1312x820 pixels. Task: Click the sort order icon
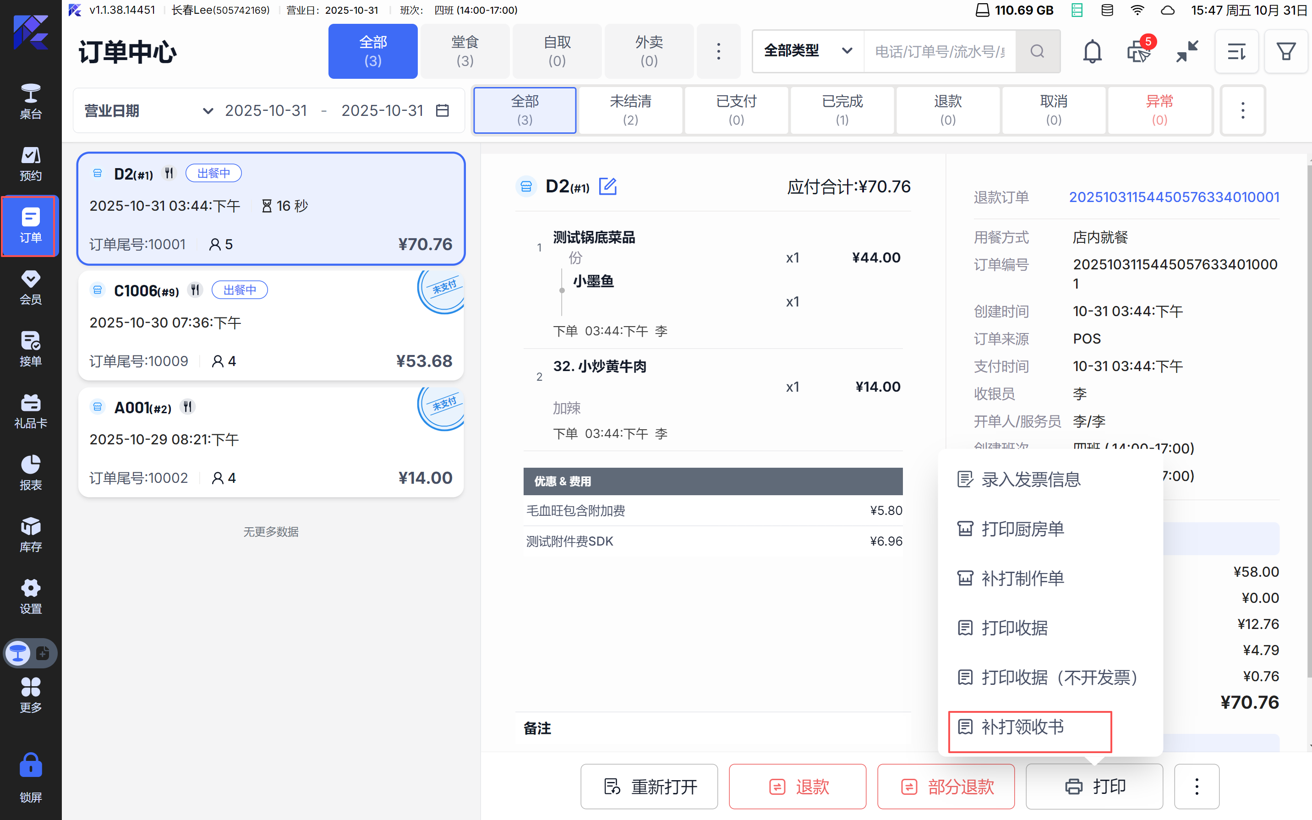pos(1236,51)
